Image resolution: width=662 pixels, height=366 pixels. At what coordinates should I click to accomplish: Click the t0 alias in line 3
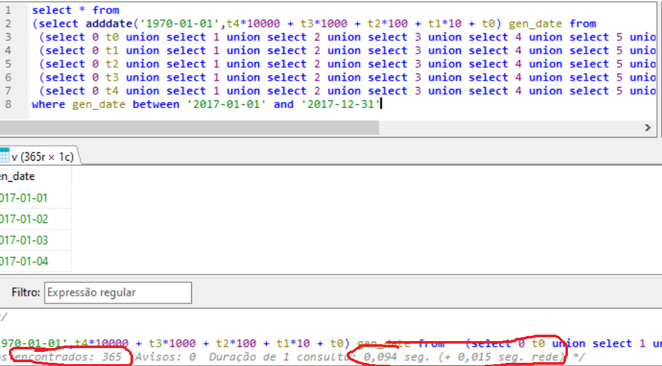coord(112,37)
